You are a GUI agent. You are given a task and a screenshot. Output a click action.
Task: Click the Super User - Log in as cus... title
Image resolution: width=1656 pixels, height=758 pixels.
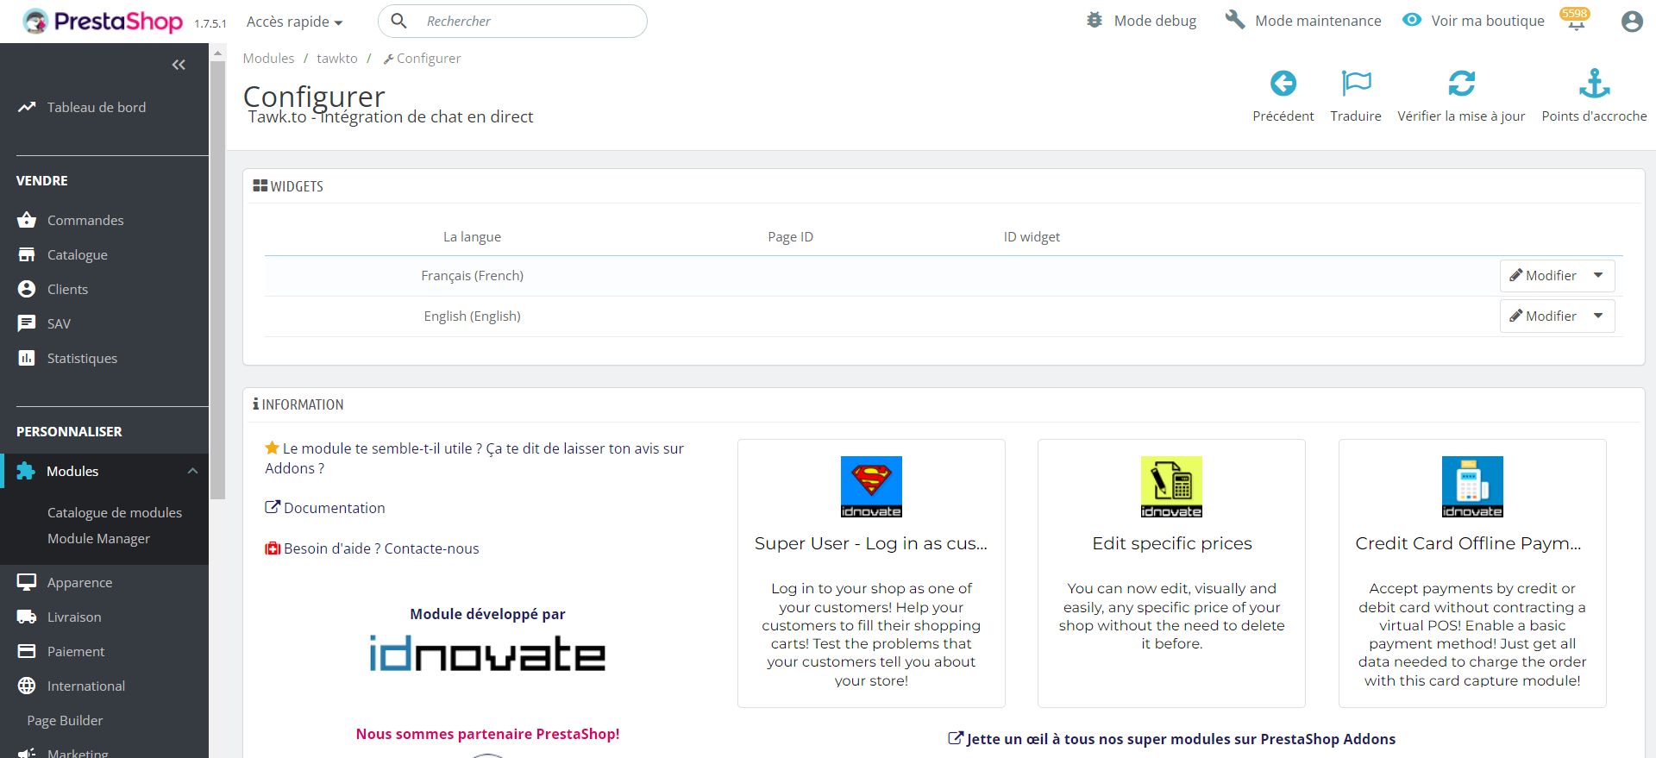(871, 543)
